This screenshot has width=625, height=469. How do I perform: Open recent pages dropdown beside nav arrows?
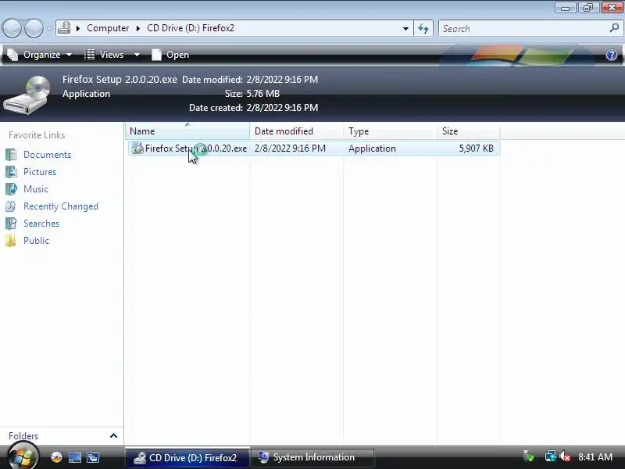[x=49, y=29]
